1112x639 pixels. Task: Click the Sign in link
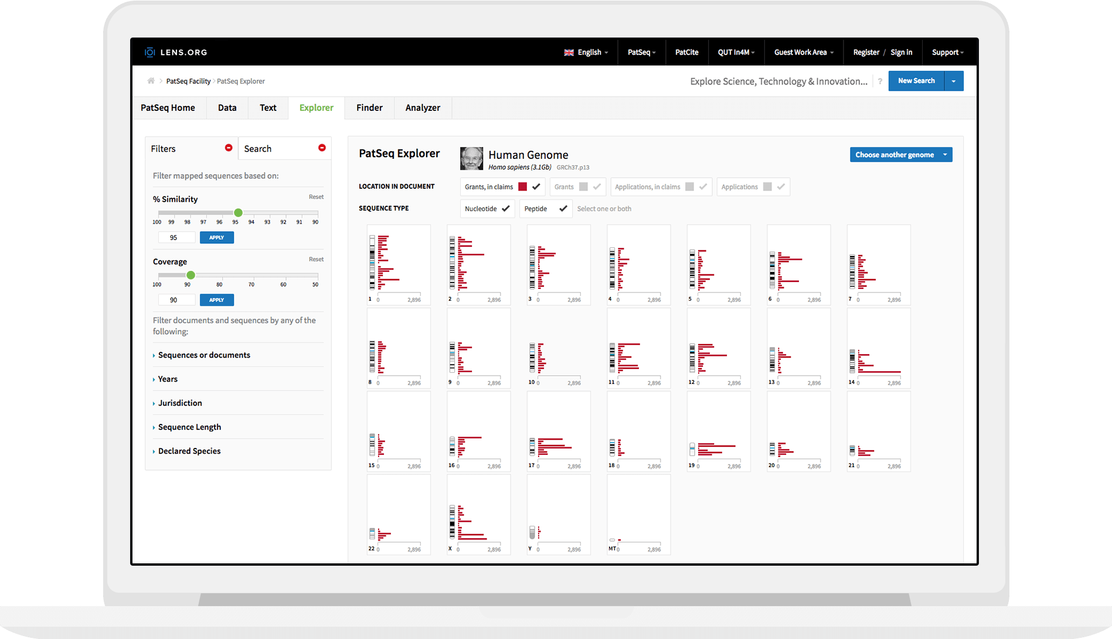pyautogui.click(x=901, y=52)
